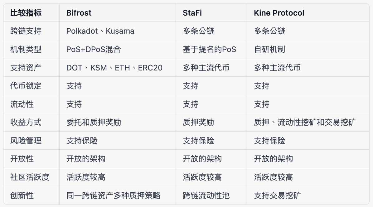Image resolution: width=373 pixels, height=207 pixels.
Task: Click the 社区活跃度 row label
Action: point(30,177)
